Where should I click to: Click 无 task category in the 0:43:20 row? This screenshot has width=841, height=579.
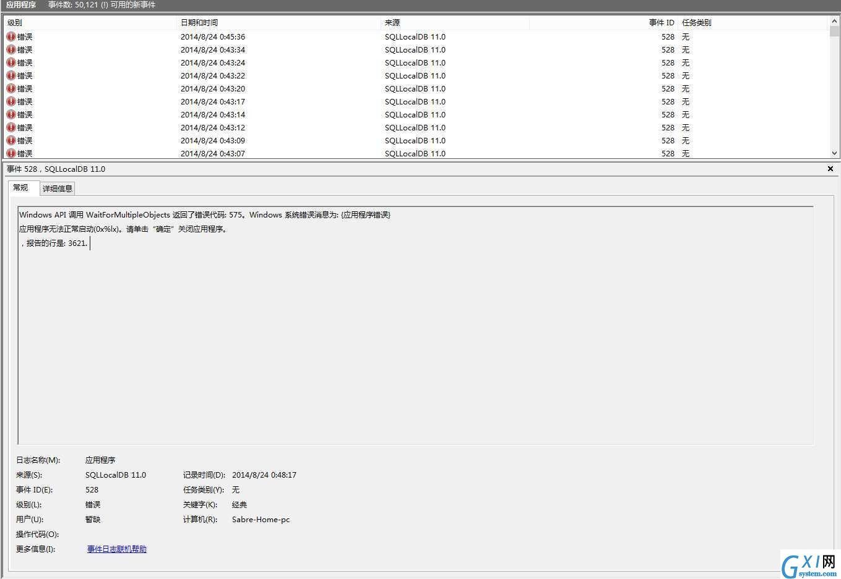click(686, 88)
